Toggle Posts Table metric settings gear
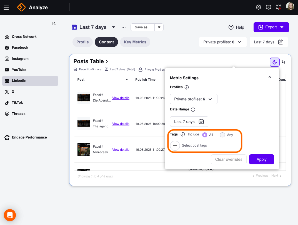 (274, 62)
